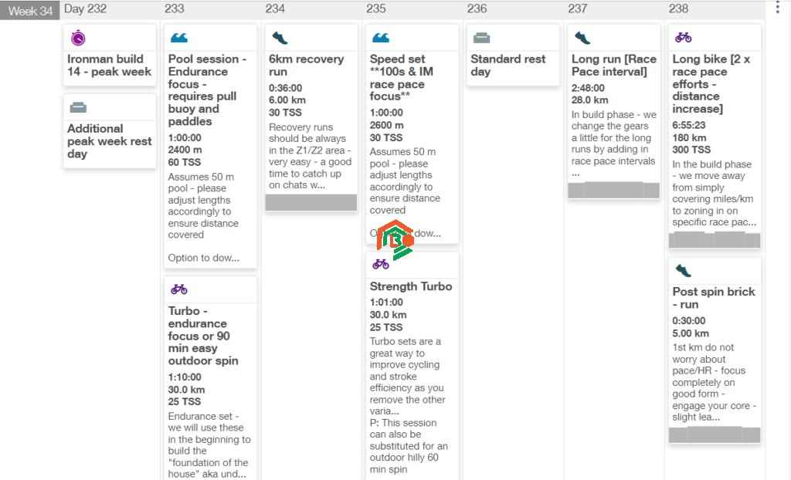Screen dimensions: 791x480
Task: Open the three-dot week options menu
Action: click(x=777, y=8)
